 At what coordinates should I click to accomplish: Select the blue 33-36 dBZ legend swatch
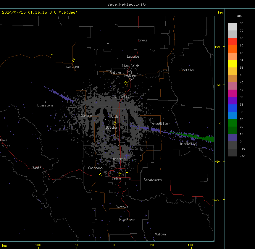[x=233, y=108]
